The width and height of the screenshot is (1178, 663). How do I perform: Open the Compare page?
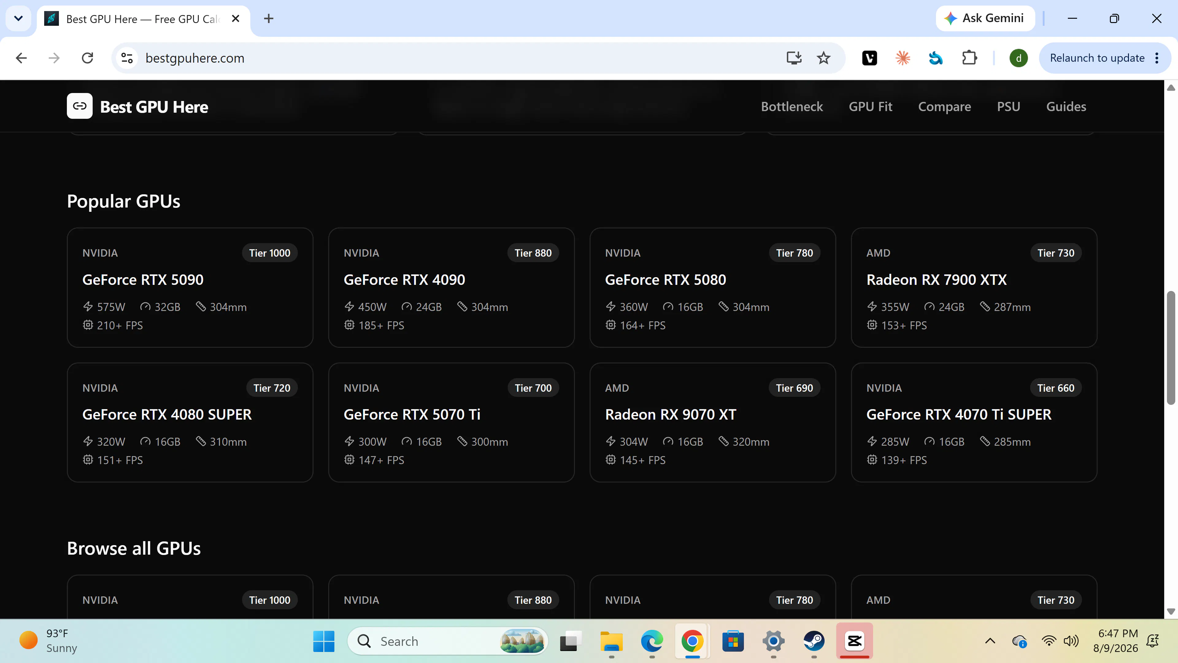coord(944,107)
